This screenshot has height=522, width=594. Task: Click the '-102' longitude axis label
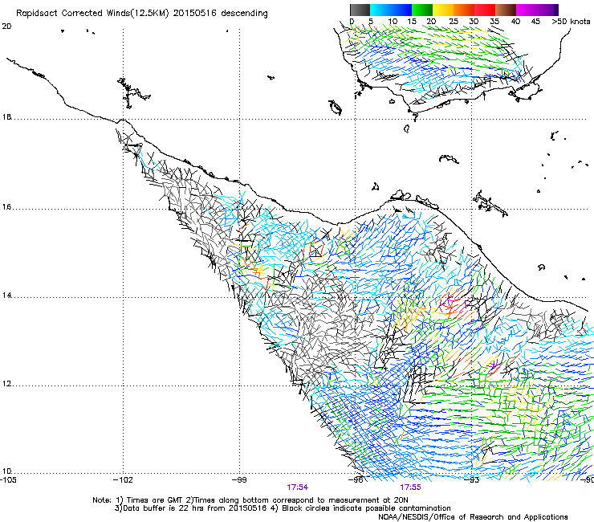click(123, 480)
